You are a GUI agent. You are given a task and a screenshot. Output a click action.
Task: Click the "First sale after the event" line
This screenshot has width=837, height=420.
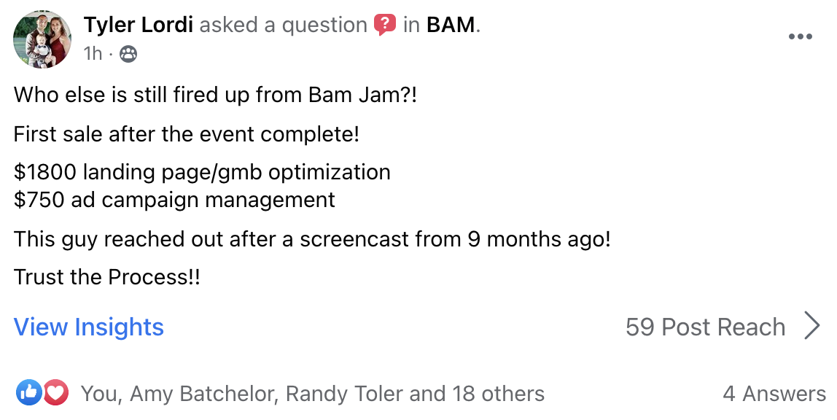click(187, 134)
